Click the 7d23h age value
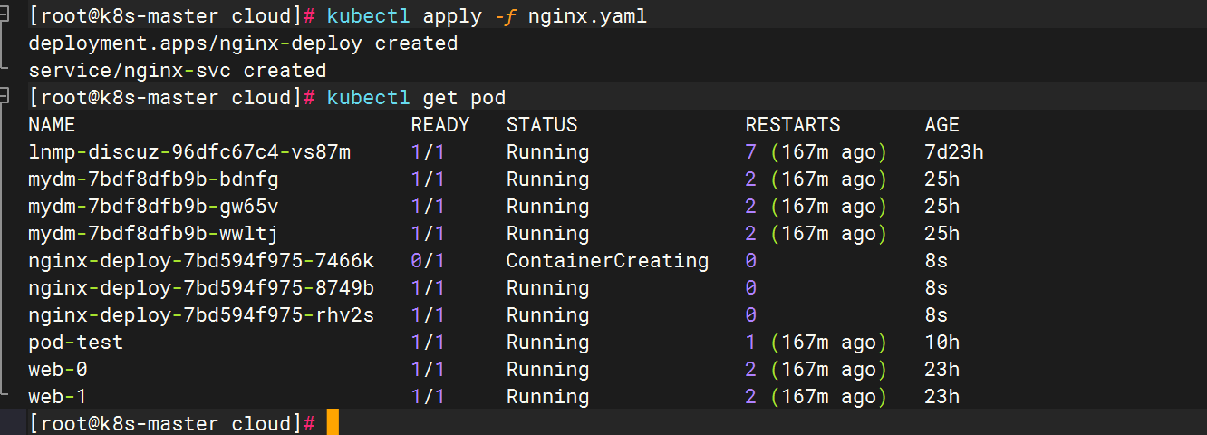The image size is (1207, 435). pos(954,152)
